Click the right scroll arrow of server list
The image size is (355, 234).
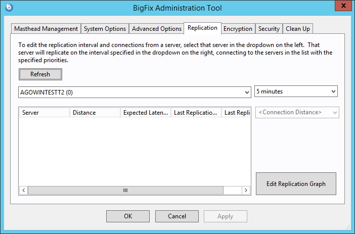[x=246, y=191]
